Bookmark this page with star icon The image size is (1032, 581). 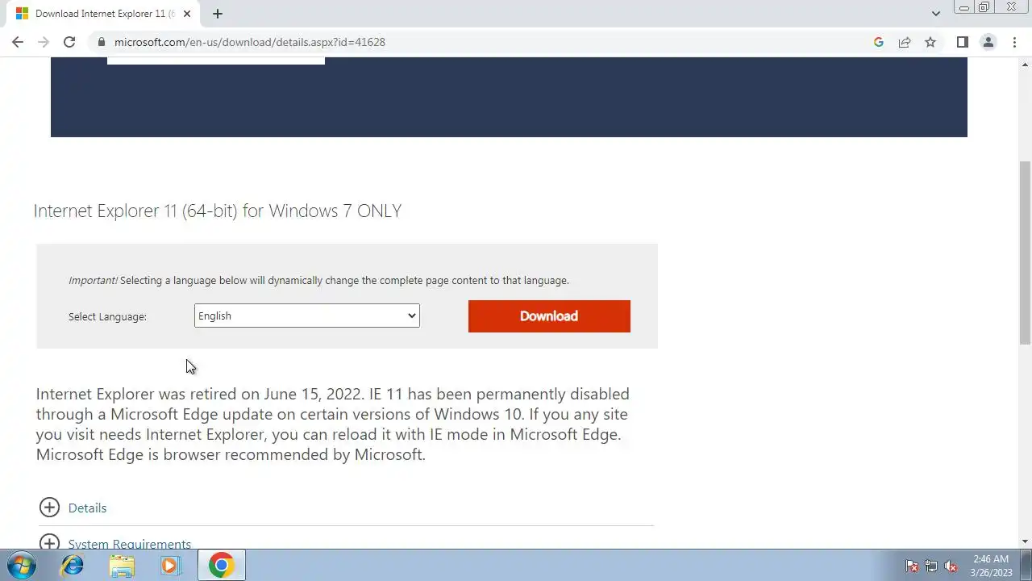click(930, 42)
